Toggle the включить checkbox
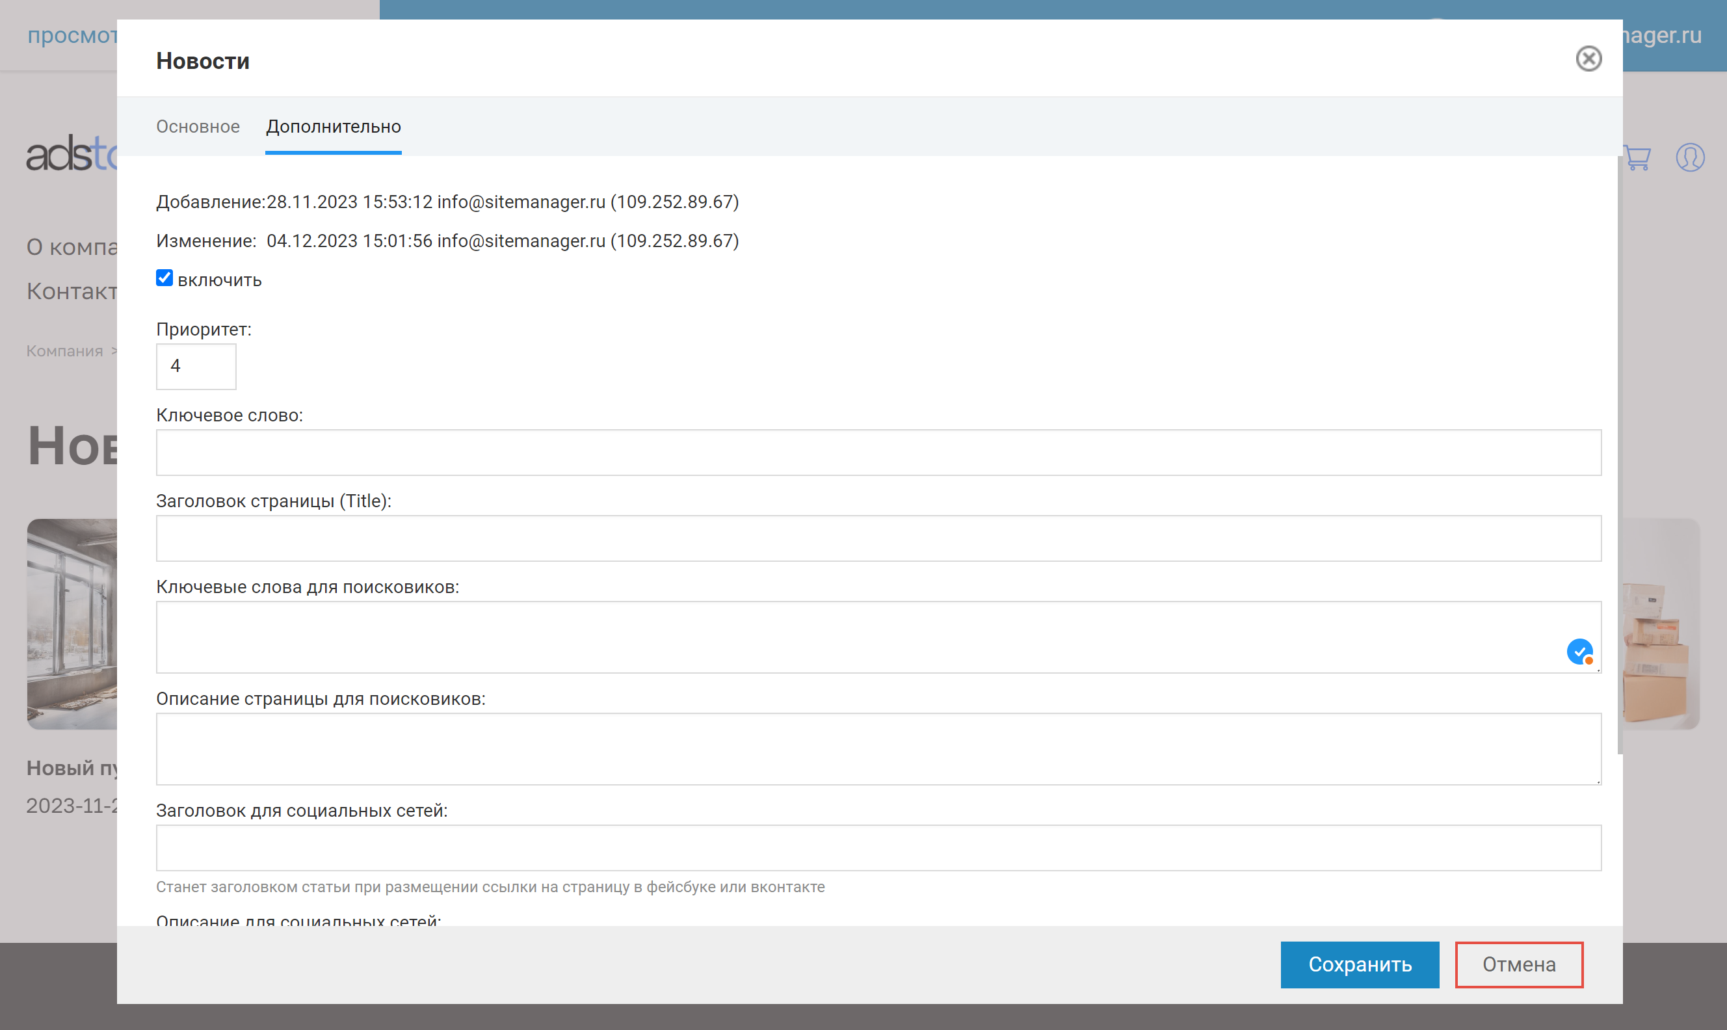The height and width of the screenshot is (1030, 1727). (165, 278)
